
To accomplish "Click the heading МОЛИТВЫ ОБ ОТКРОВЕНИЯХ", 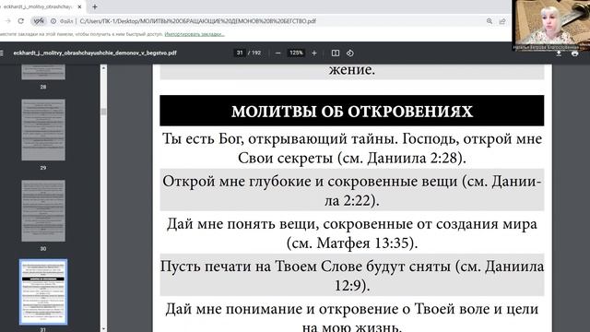I will [x=352, y=111].
